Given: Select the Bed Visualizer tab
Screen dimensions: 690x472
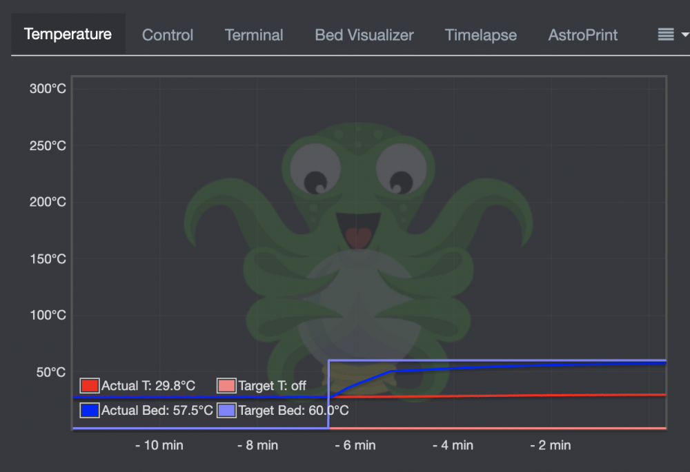Looking at the screenshot, I should [x=364, y=35].
